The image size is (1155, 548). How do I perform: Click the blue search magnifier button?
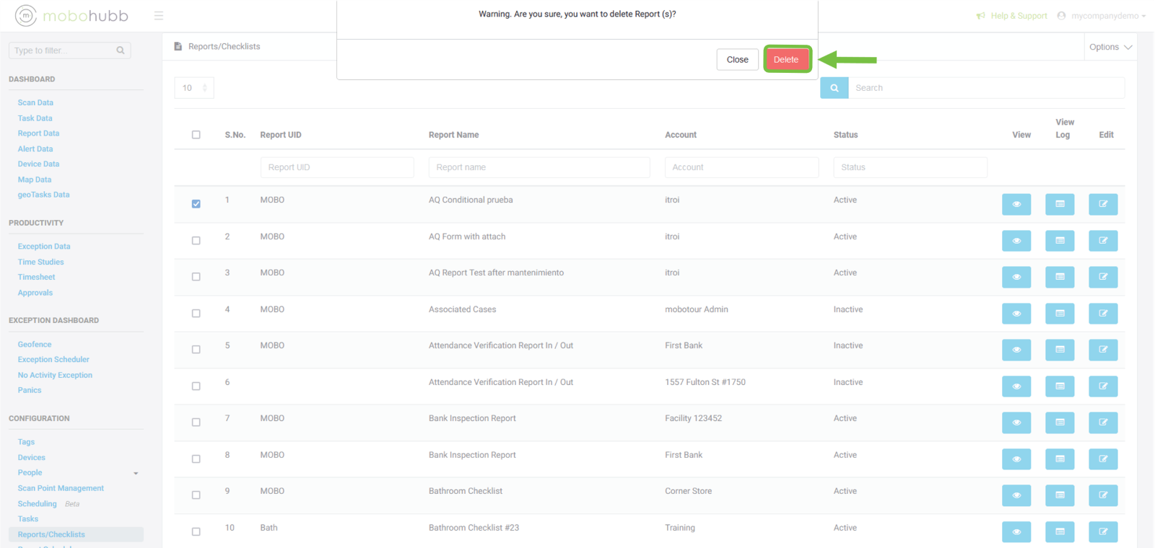[x=834, y=88]
